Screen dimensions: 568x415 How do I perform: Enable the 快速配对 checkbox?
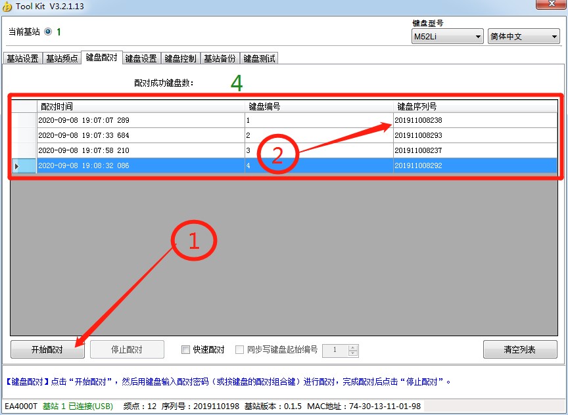[185, 350]
